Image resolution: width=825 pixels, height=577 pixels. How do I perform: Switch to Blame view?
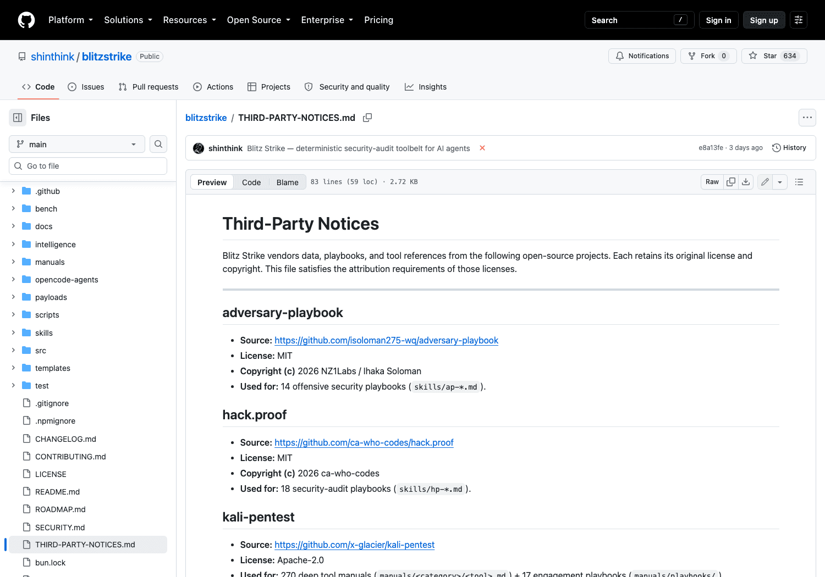point(288,182)
